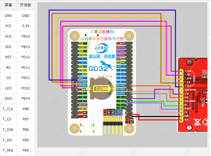Select the 3.3V cell in the table
Screen dimensions: 211x156
click(26, 26)
